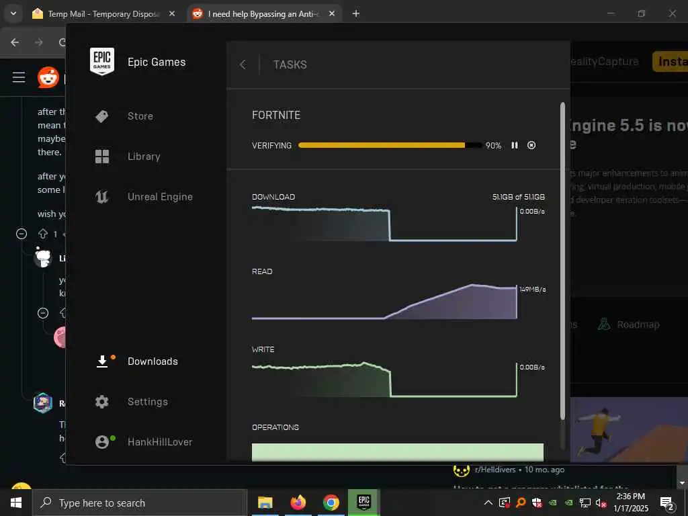The width and height of the screenshot is (688, 516).
Task: Open the Roadmap link in the launcher
Action: click(x=629, y=325)
